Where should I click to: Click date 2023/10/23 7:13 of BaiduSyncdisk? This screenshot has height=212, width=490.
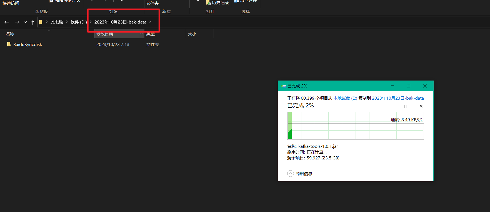tap(113, 44)
